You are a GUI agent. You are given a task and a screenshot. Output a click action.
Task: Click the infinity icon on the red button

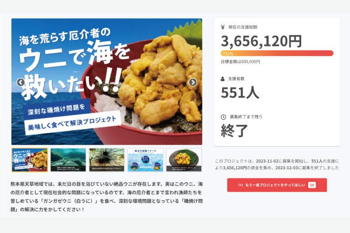click(241, 185)
